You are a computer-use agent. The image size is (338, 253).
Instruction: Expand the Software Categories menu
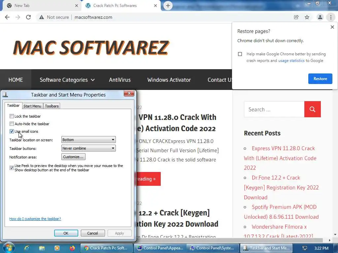(67, 80)
